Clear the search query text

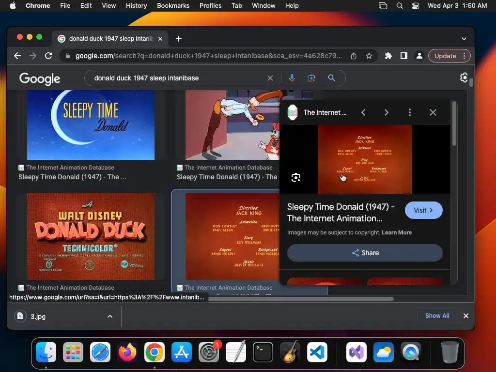tap(270, 78)
